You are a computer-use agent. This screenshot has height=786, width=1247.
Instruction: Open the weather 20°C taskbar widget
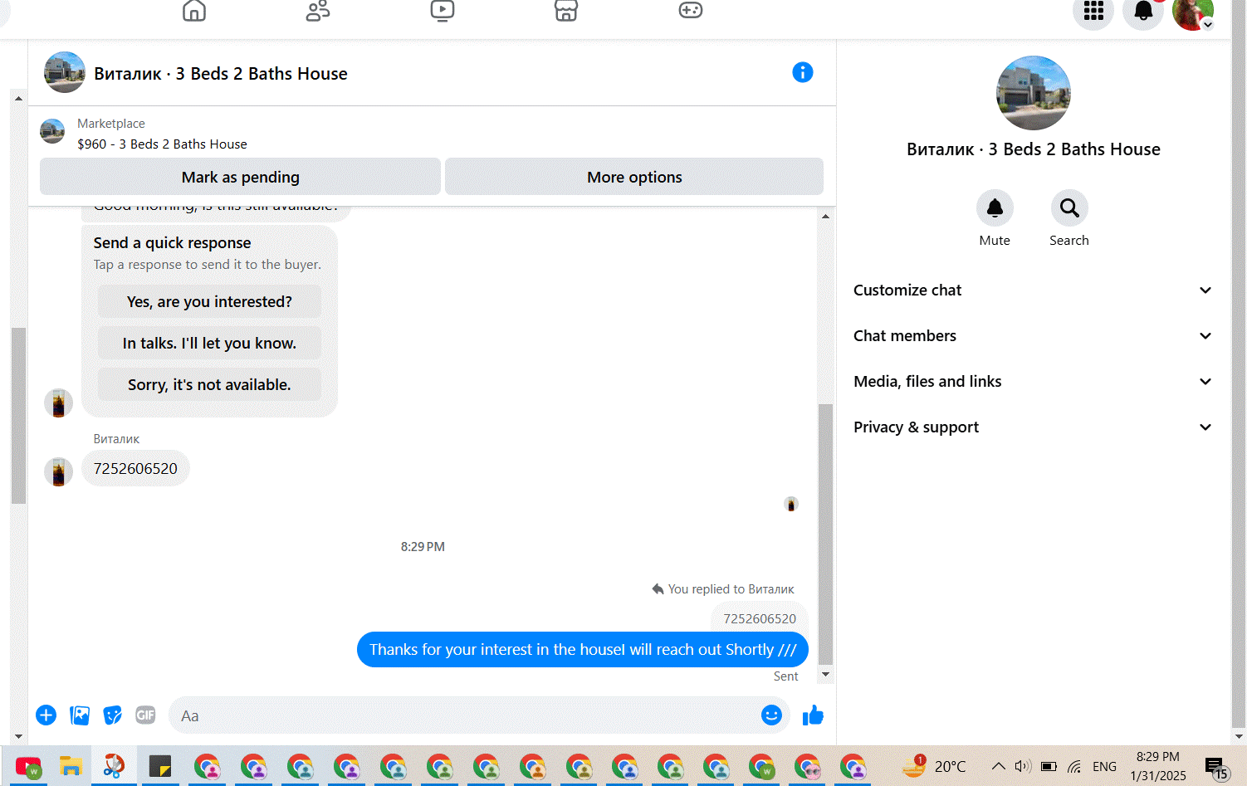935,766
